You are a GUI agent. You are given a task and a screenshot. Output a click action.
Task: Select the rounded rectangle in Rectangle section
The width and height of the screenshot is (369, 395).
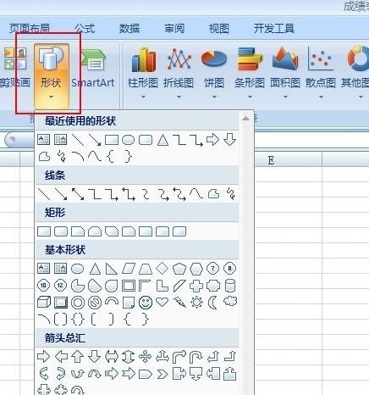pyautogui.click(x=61, y=231)
